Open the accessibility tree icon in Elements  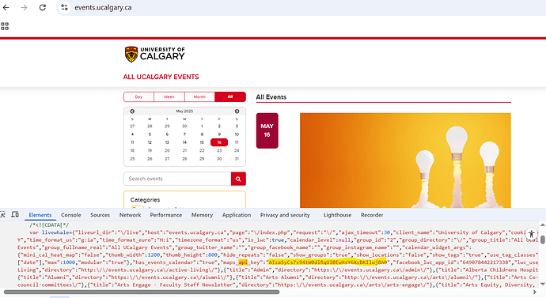coord(532,234)
